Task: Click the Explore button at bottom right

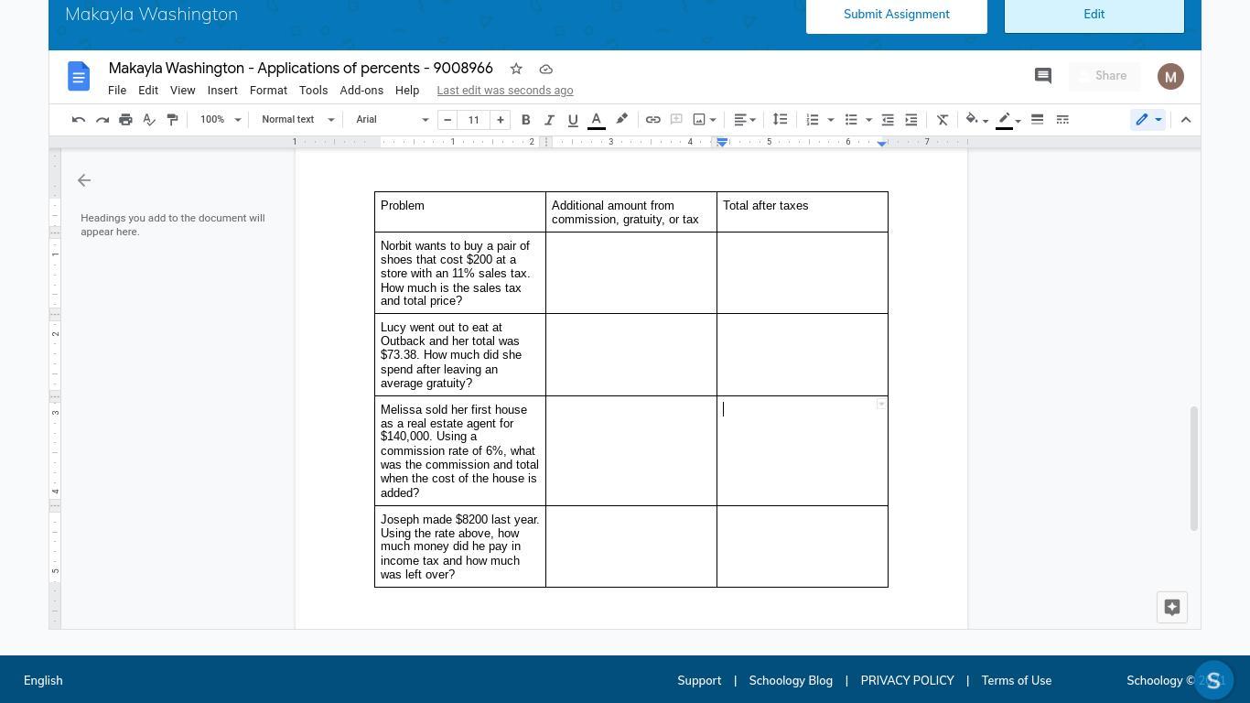Action: click(1171, 608)
